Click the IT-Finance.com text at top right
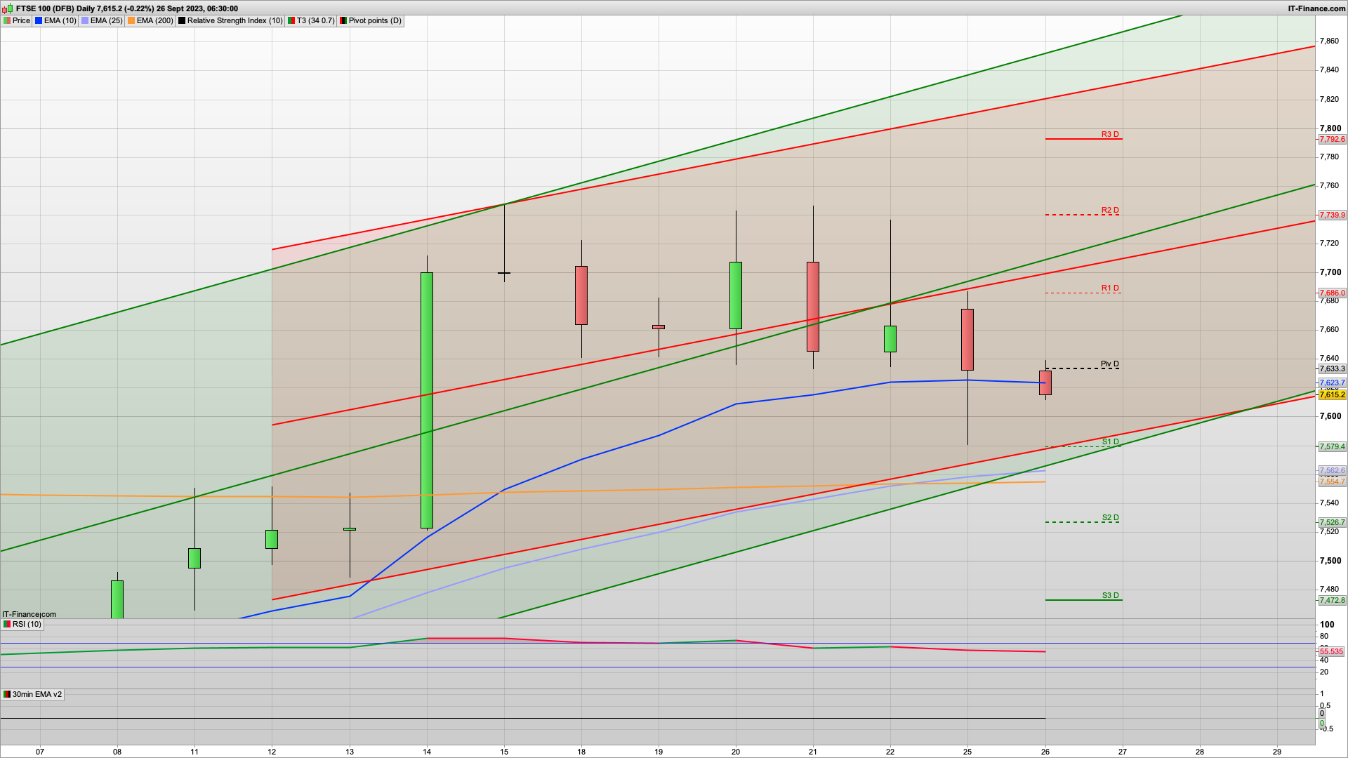The image size is (1348, 758). click(x=1316, y=8)
